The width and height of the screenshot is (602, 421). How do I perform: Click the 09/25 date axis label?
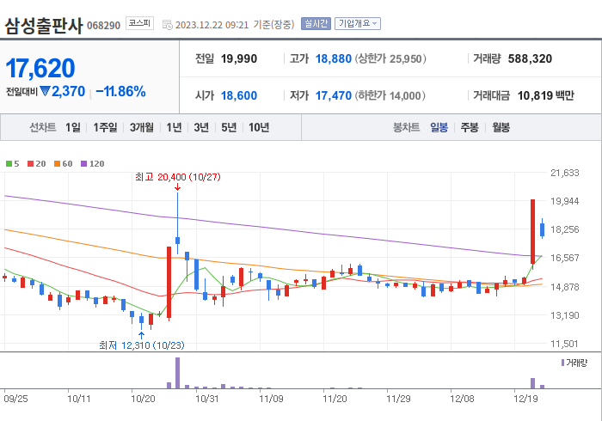pyautogui.click(x=15, y=399)
